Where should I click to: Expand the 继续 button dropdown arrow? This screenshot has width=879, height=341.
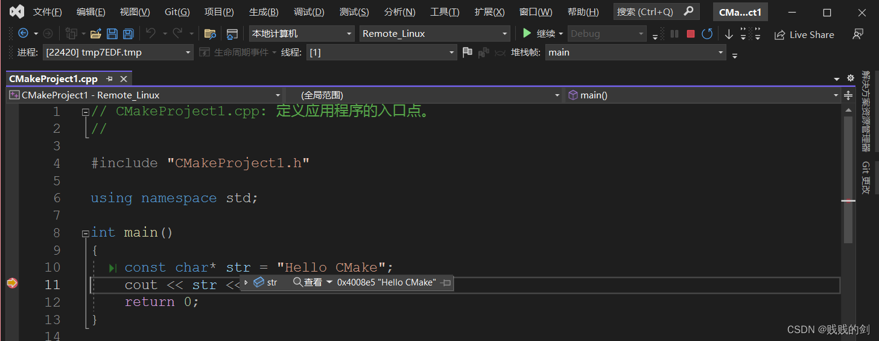pos(560,34)
